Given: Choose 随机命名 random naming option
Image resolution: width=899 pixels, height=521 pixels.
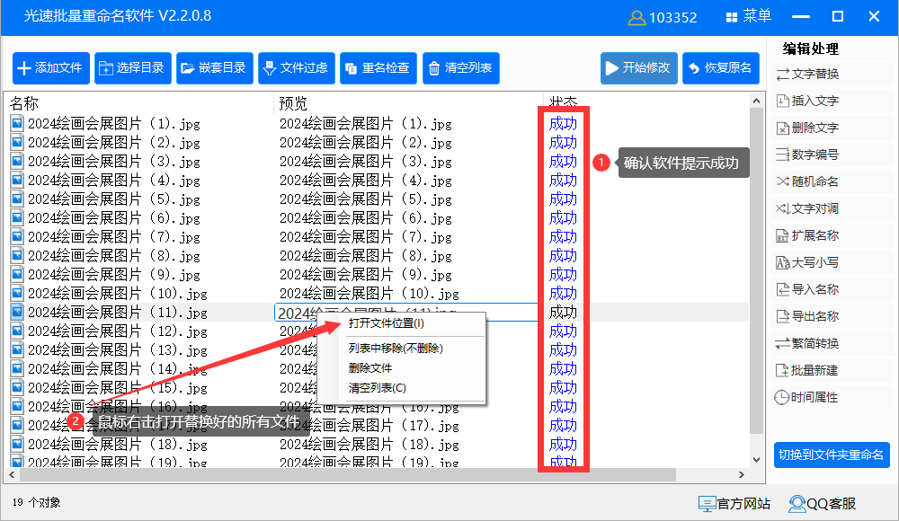Looking at the screenshot, I should pyautogui.click(x=808, y=181).
